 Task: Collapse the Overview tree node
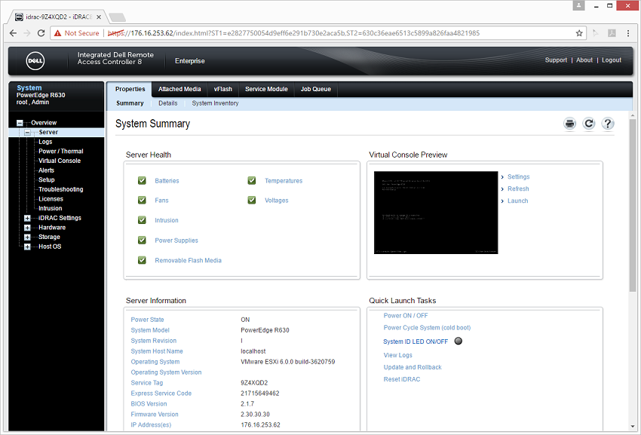click(20, 123)
